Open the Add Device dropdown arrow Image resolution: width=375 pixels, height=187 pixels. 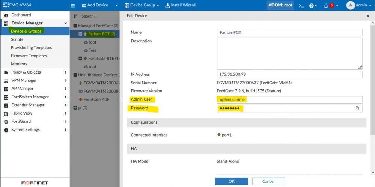tap(117, 6)
